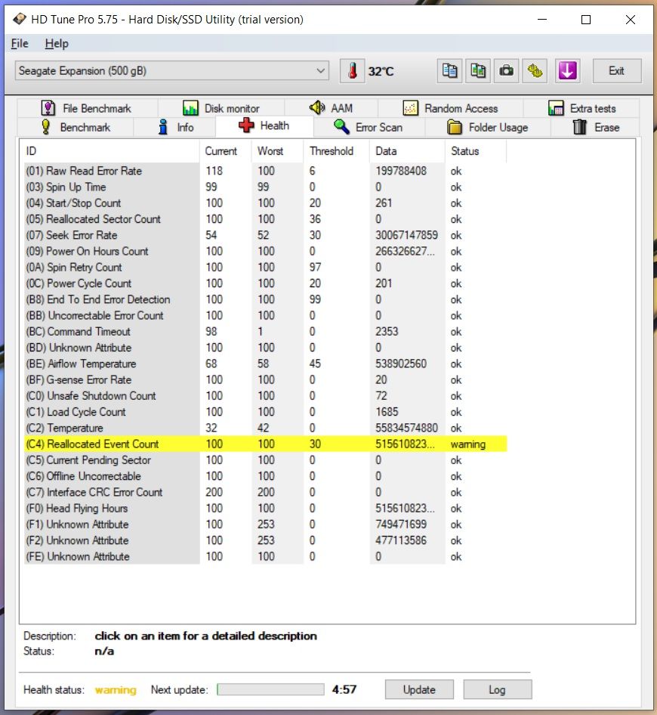
Task: Switch to the Info tab
Action: (x=175, y=127)
